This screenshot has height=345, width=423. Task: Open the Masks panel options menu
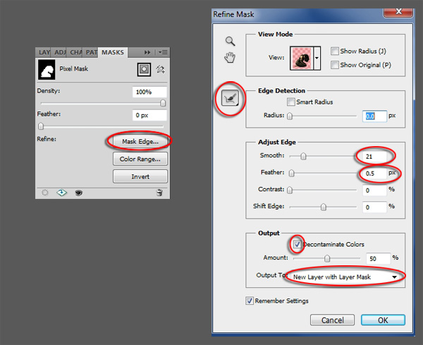click(x=162, y=52)
